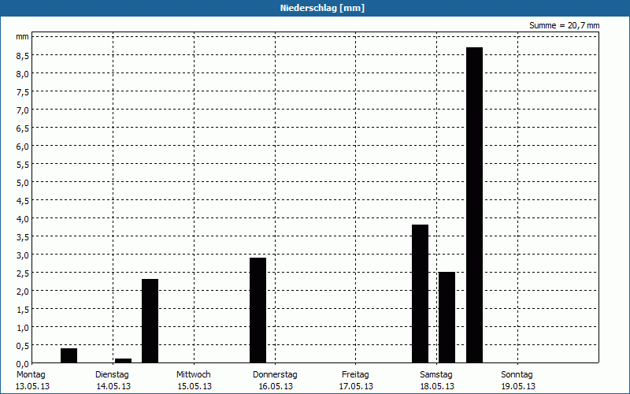
Task: Click the tiny 0,1 mm Dienstag bar
Action: [123, 361]
